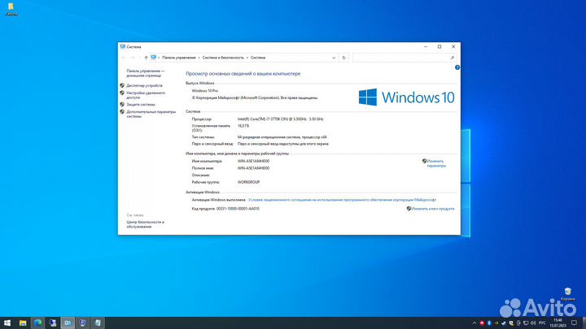
Task: Open the last pinned taskbar app
Action: click(98, 323)
